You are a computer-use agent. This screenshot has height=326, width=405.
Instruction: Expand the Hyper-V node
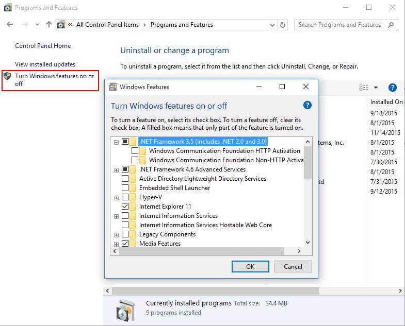(116, 198)
